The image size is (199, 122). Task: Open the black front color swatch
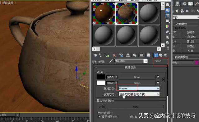tap(101, 77)
